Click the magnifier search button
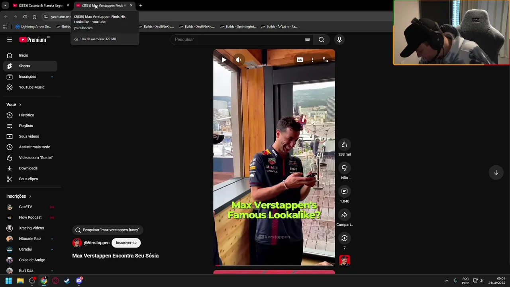Viewport: 510px width, 287px height. coord(321,39)
